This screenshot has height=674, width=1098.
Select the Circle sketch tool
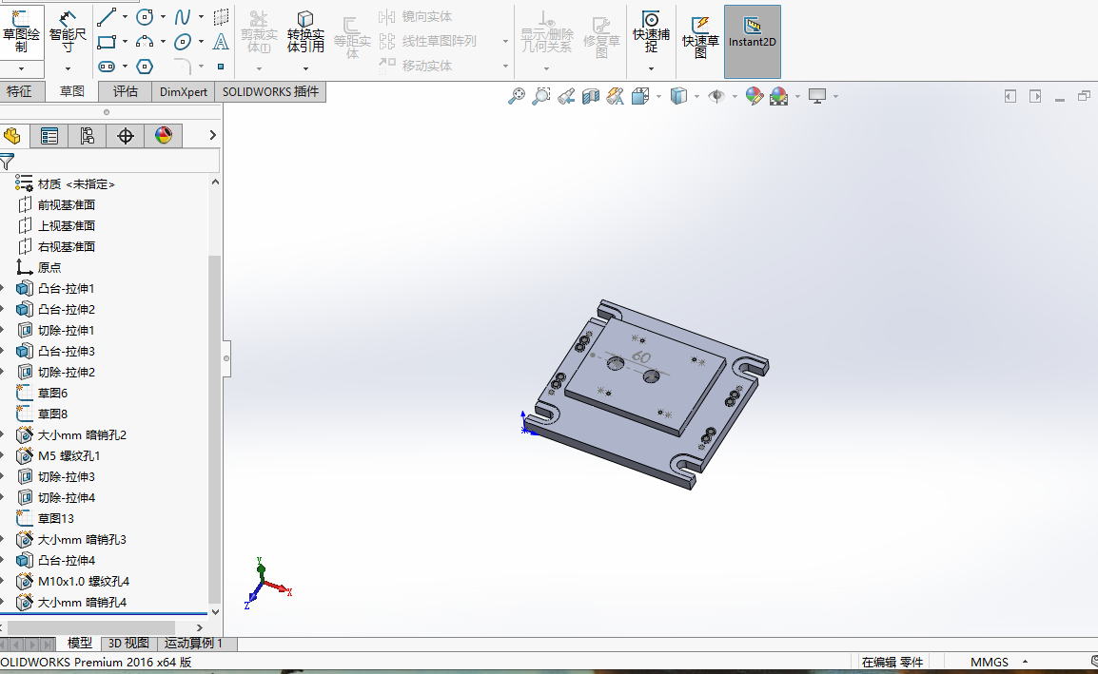pyautogui.click(x=145, y=17)
